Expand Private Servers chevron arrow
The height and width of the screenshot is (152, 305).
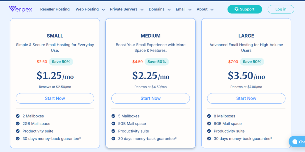click(x=142, y=10)
